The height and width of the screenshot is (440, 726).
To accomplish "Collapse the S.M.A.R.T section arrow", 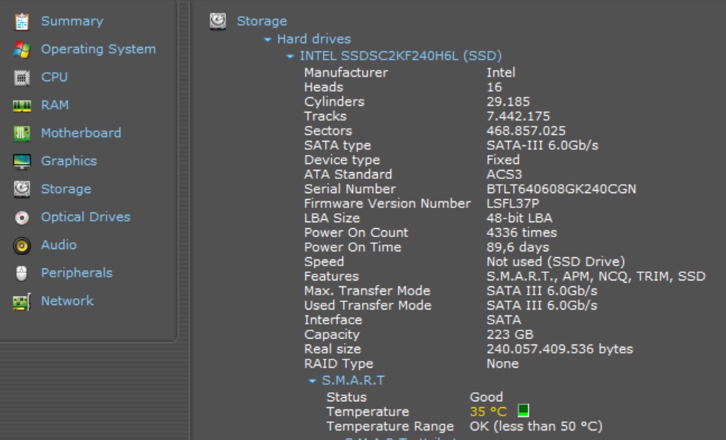I will click(313, 381).
